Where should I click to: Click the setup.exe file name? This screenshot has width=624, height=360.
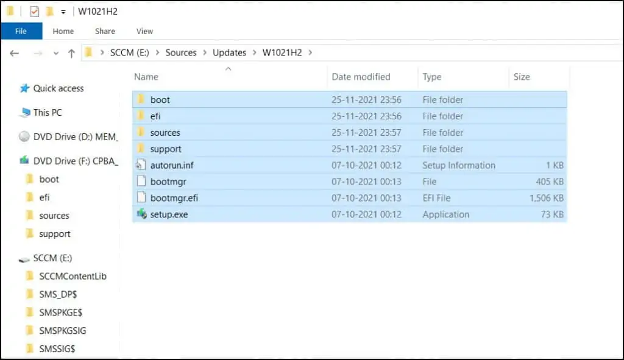pos(169,214)
